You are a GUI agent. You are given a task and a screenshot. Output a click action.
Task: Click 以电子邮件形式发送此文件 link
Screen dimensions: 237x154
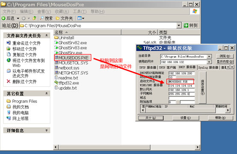[x=28, y=73]
